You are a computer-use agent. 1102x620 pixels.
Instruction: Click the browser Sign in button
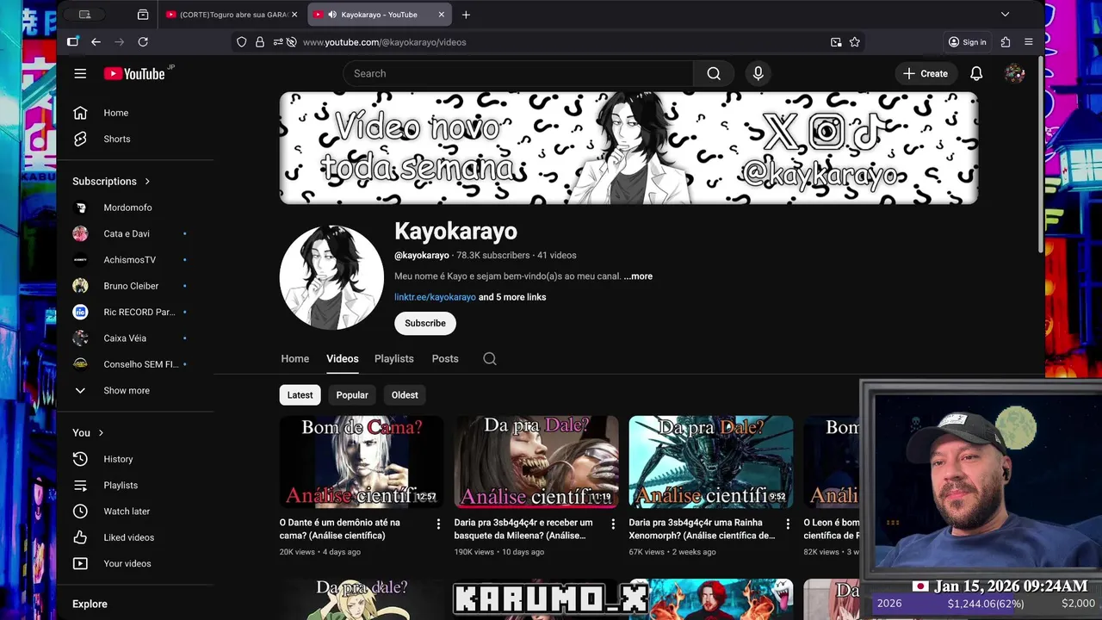pyautogui.click(x=967, y=41)
